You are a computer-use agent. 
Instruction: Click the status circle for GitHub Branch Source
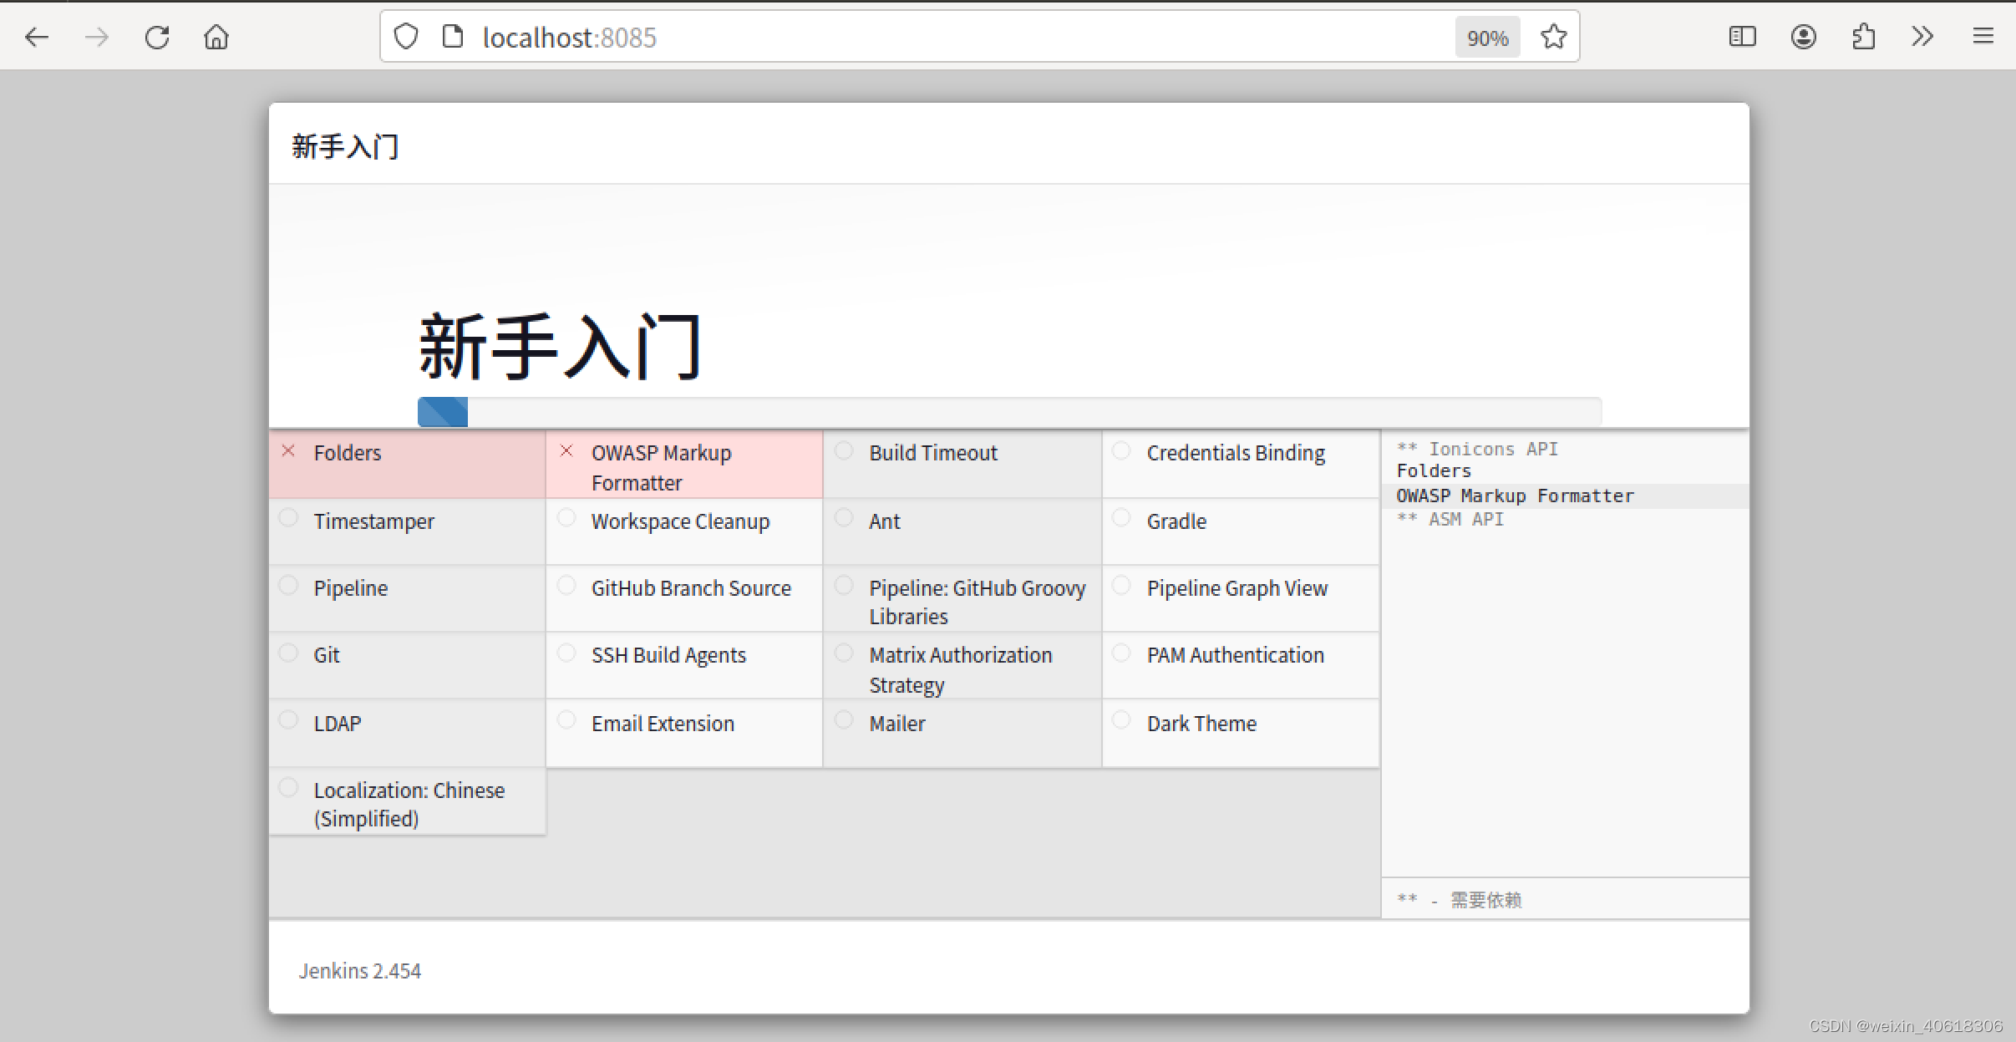(566, 585)
